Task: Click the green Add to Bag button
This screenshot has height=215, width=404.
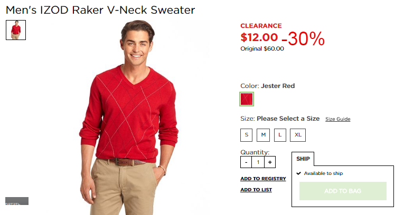Action: (343, 191)
